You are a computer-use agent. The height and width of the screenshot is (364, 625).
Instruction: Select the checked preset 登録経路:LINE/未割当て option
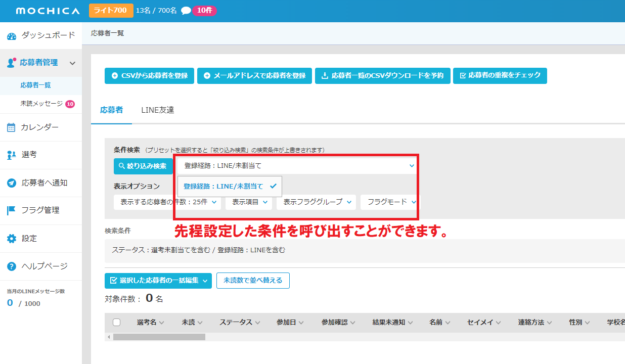click(x=229, y=186)
